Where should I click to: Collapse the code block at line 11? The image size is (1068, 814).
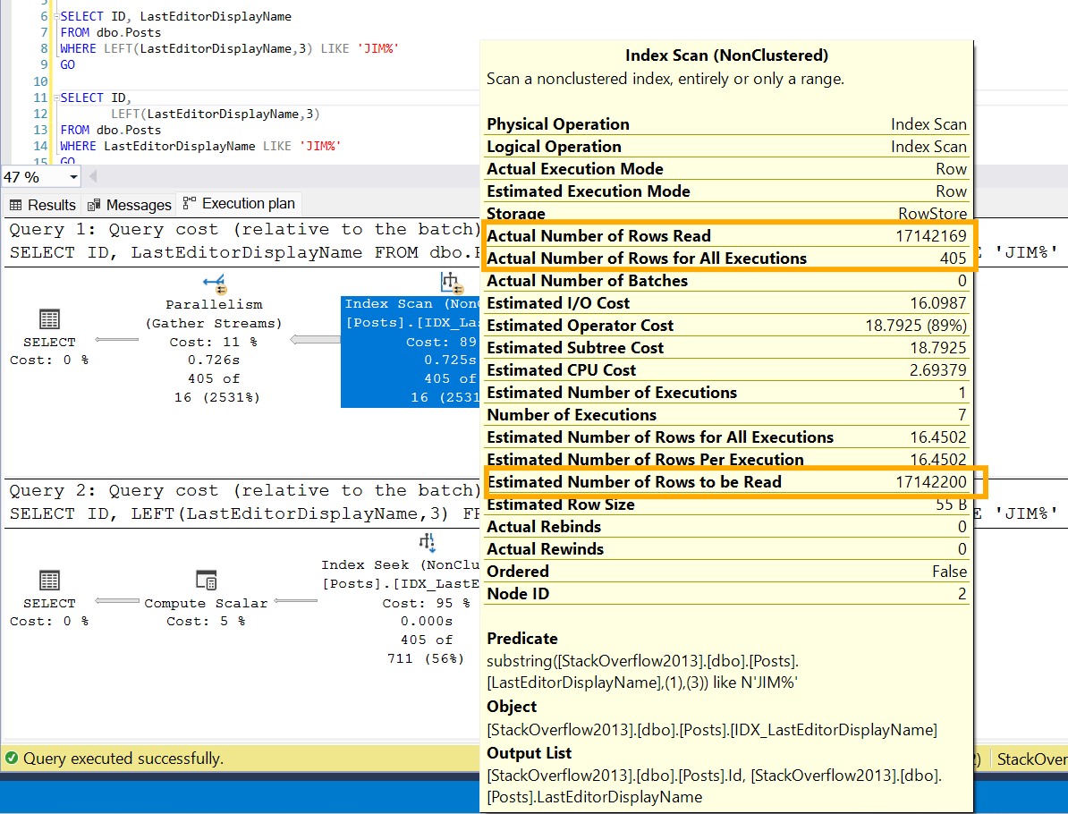(56, 98)
